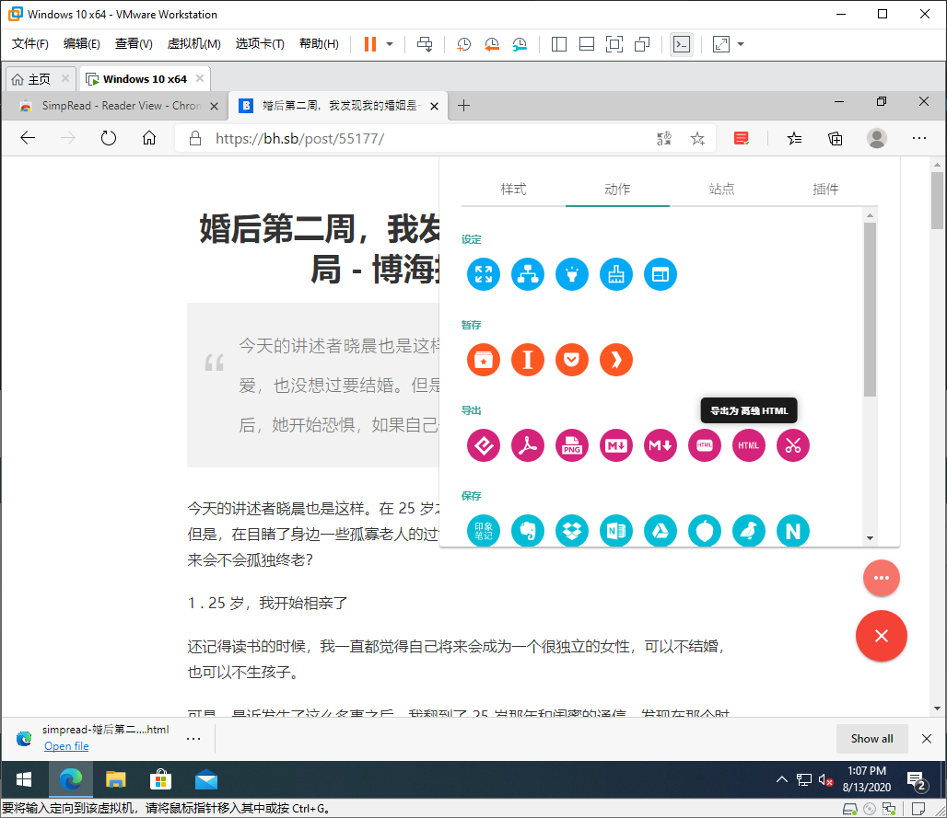Add this page to favorites star
947x818 pixels.
(697, 139)
